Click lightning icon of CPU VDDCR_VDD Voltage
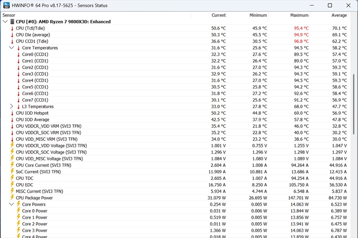 13,146
